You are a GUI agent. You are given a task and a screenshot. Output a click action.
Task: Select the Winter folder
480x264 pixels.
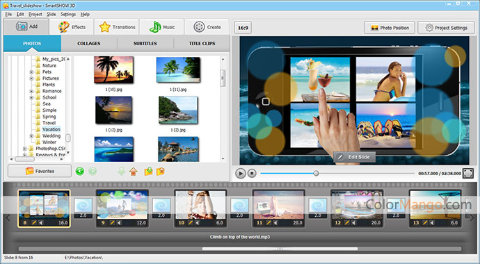(x=49, y=142)
